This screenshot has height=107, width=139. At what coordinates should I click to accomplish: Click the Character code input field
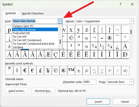point(90,82)
